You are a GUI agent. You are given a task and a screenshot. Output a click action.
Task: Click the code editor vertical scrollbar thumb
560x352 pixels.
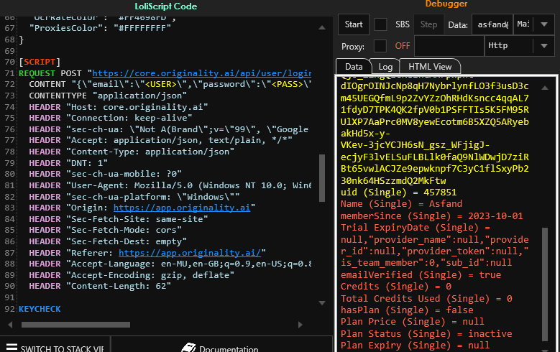[x=322, y=177]
